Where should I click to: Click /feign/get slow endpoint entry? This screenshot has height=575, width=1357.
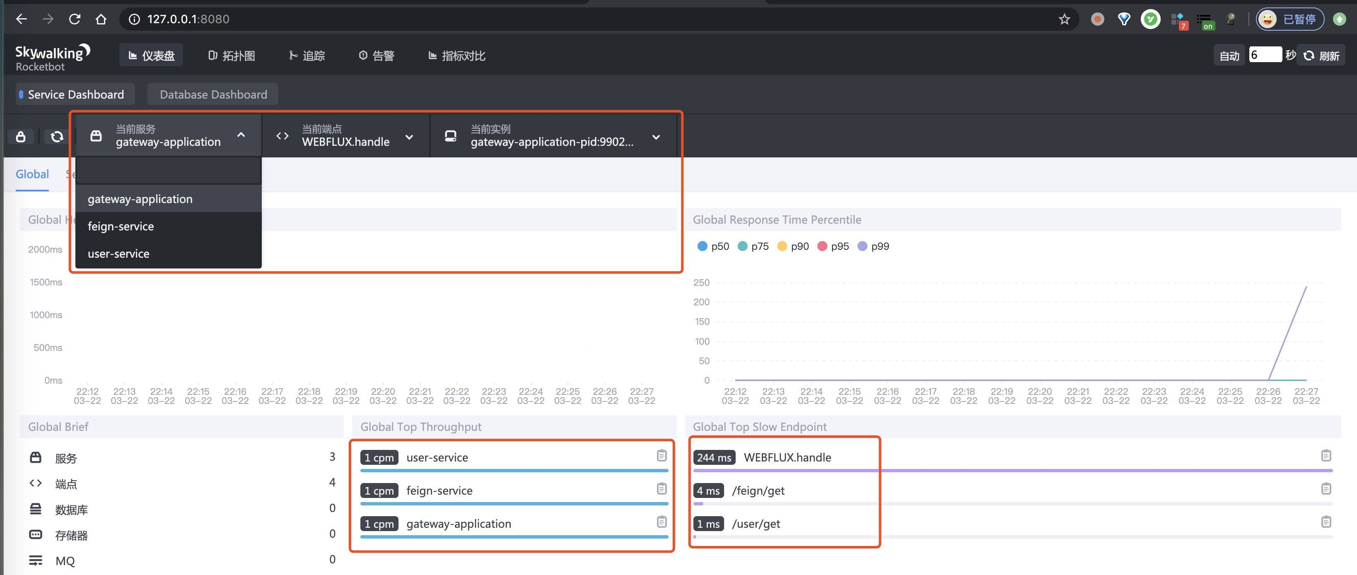point(758,490)
